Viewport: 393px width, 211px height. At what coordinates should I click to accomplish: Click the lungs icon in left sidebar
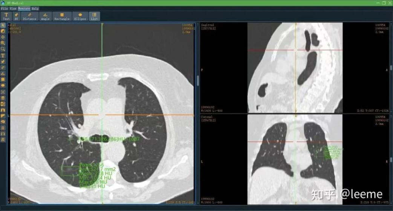pos(3,110)
